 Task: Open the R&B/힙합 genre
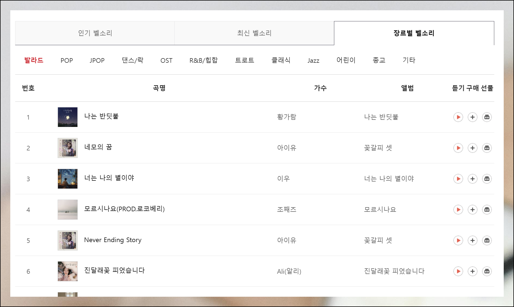tap(204, 60)
